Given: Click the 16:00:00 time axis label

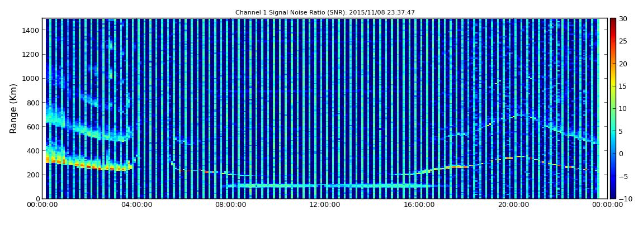Looking at the screenshot, I should pos(419,205).
